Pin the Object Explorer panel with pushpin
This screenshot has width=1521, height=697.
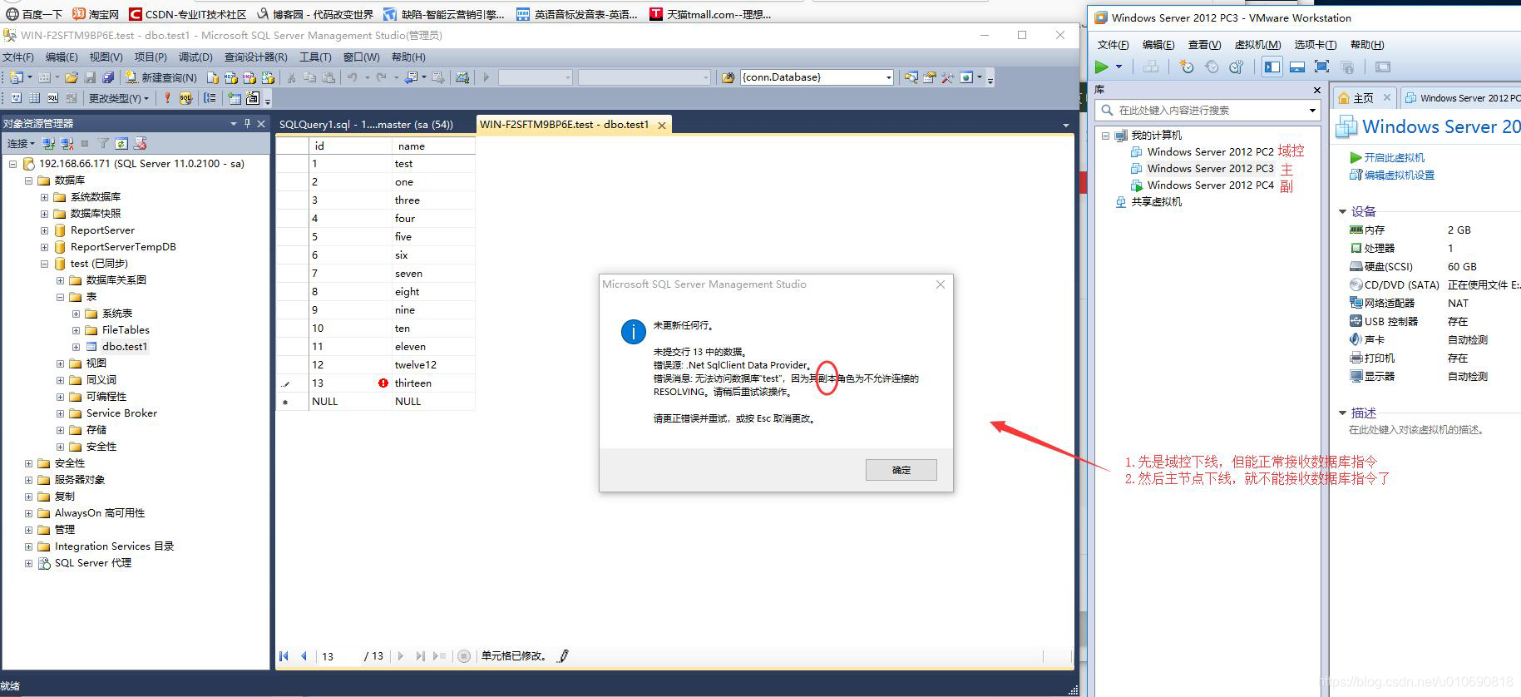coord(247,123)
